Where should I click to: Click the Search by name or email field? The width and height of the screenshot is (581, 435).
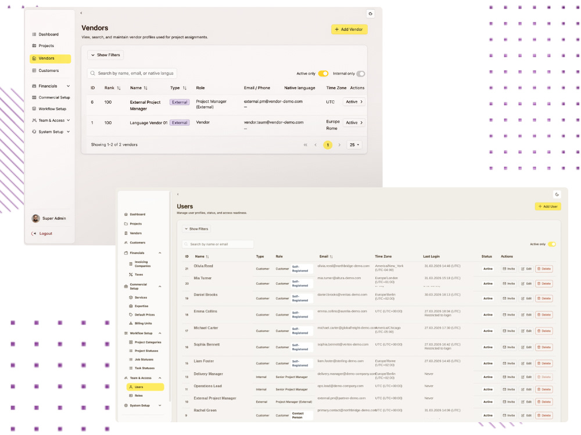pos(218,244)
